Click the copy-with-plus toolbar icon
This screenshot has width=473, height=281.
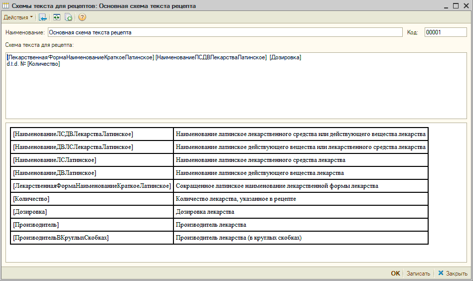tap(69, 17)
